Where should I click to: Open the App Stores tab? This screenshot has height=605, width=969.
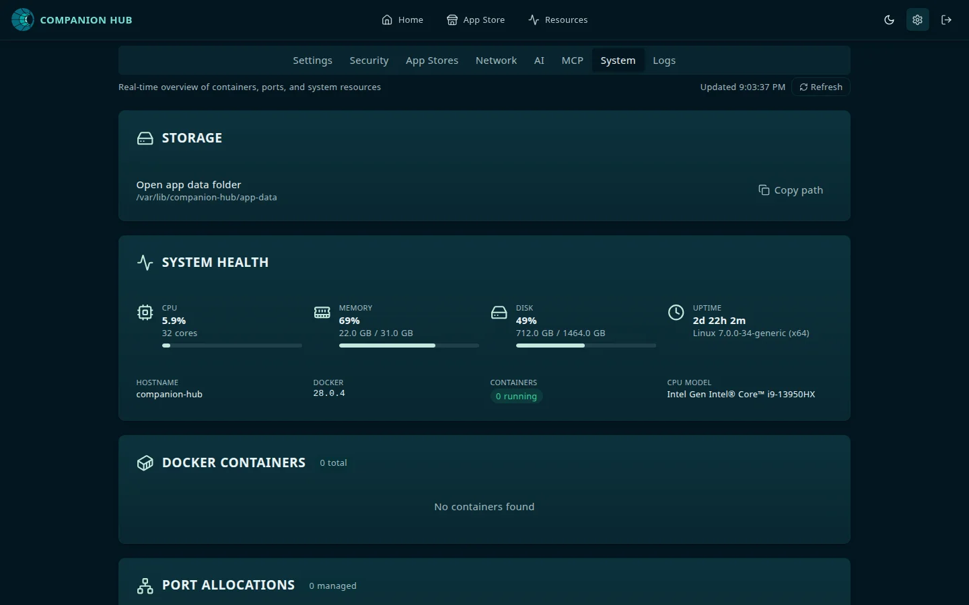(x=432, y=61)
